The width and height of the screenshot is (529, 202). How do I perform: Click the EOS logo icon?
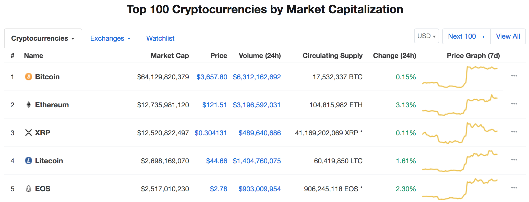29,189
